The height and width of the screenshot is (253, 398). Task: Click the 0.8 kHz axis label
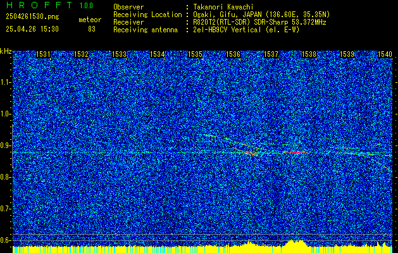(6, 177)
